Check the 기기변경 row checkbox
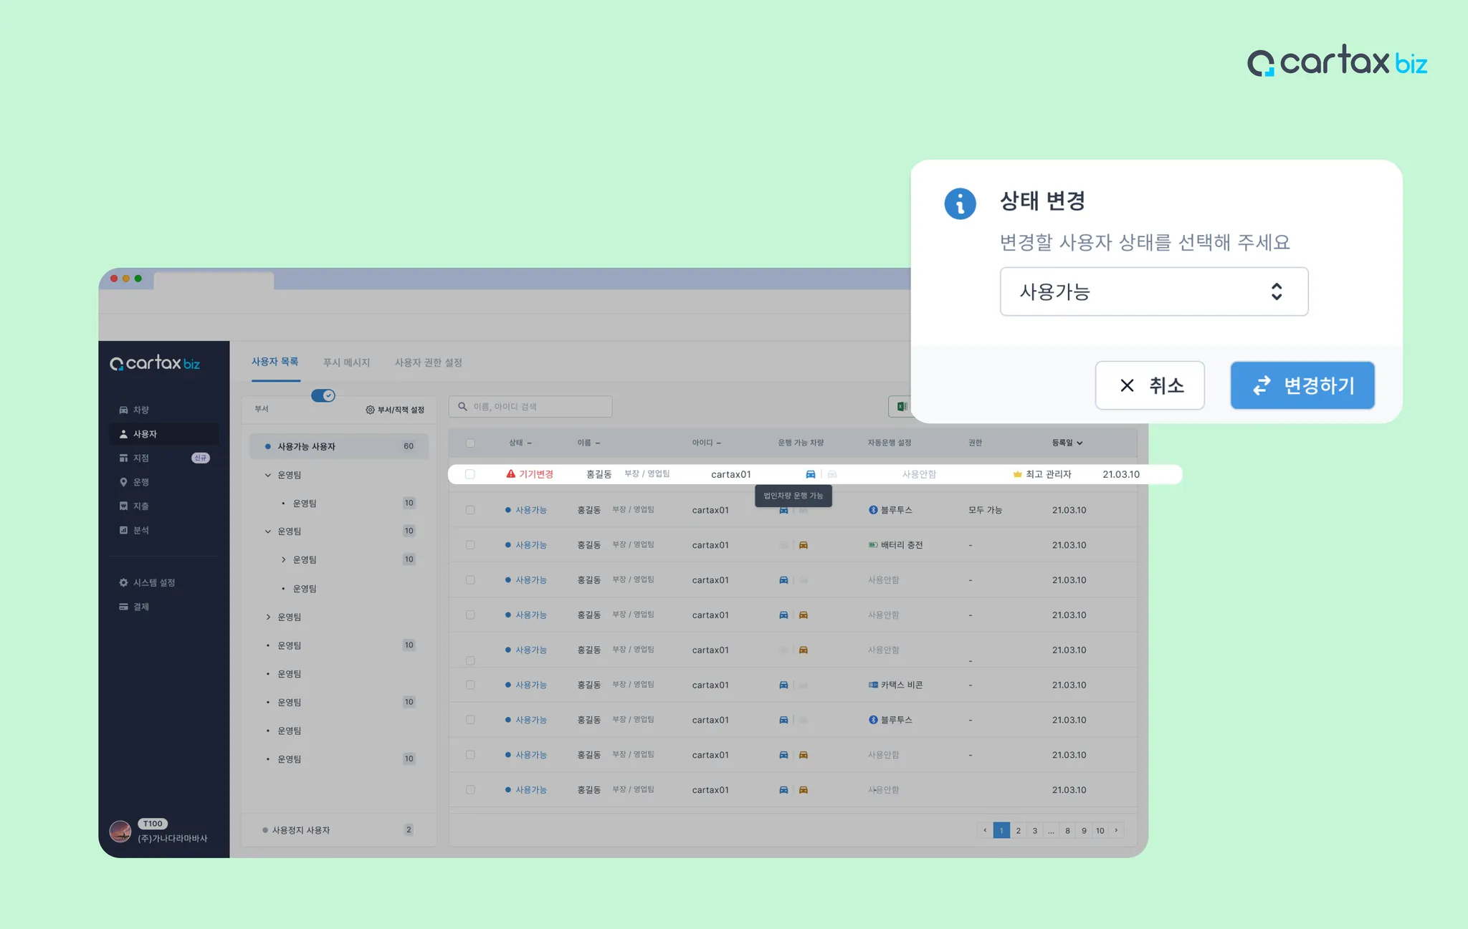This screenshot has width=1468, height=929. click(x=470, y=474)
